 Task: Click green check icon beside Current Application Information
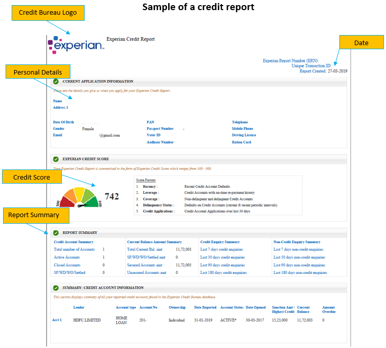56,81
